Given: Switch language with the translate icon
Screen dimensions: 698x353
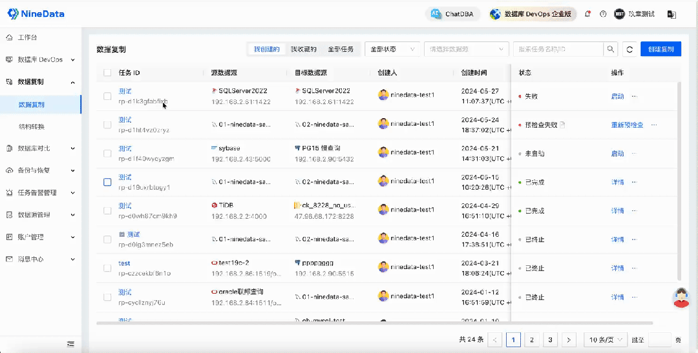Looking at the screenshot, I should [672, 14].
